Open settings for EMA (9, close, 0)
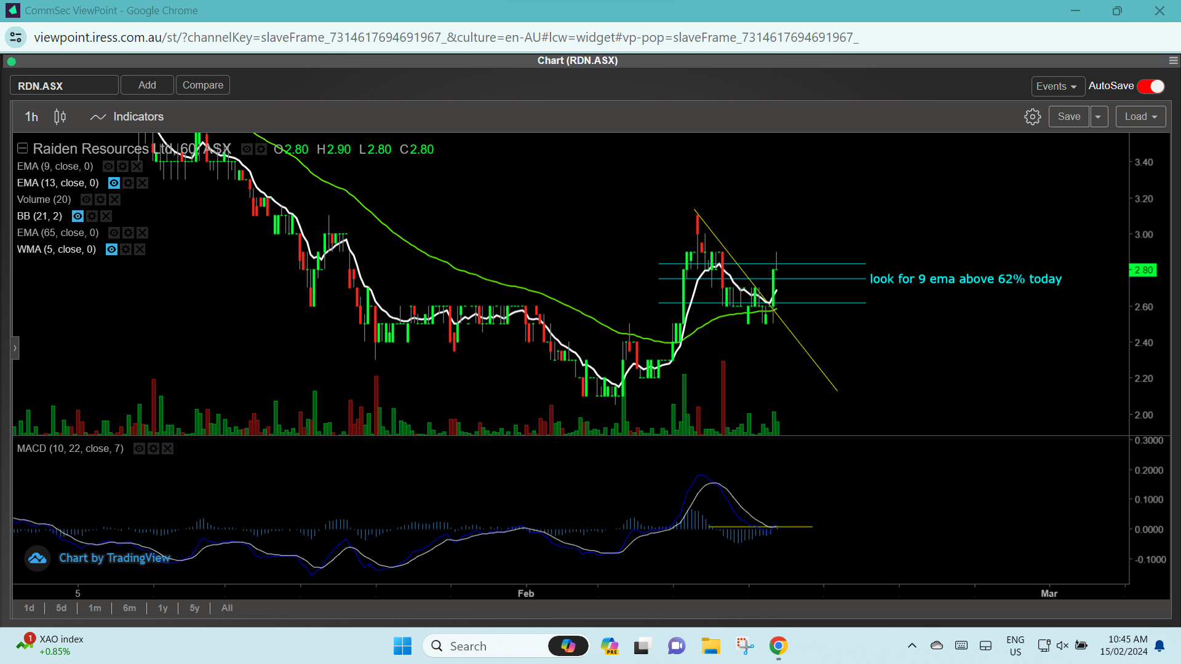The image size is (1181, 664). point(122,166)
